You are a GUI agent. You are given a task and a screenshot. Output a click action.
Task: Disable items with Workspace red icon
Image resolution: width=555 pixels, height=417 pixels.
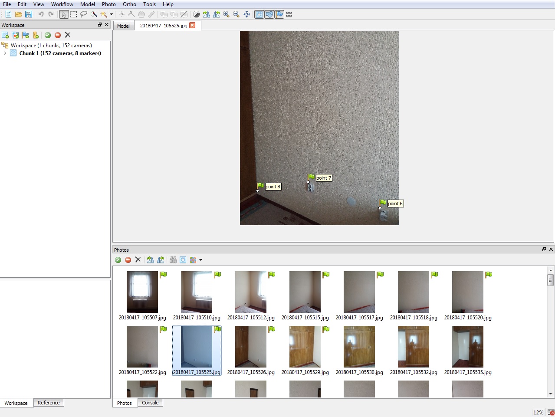tap(58, 35)
